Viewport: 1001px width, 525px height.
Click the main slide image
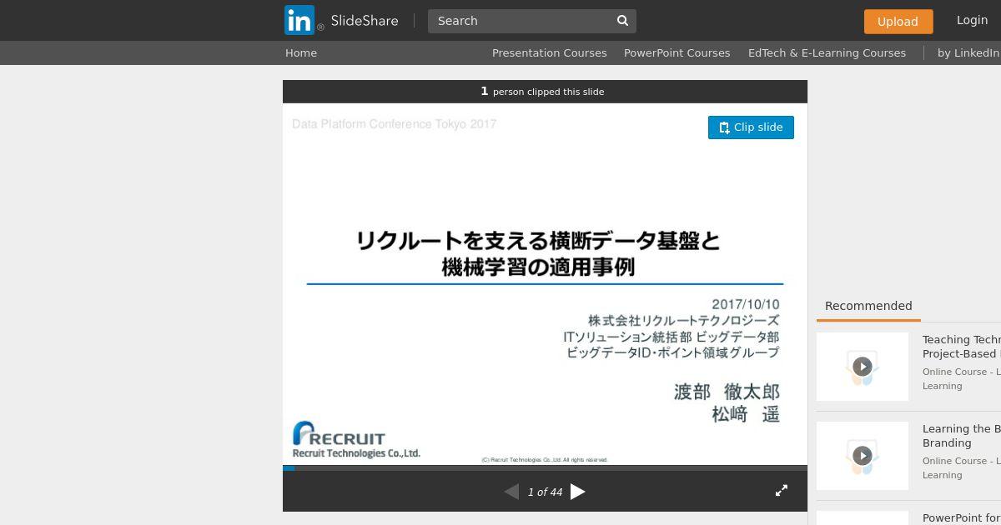click(x=545, y=284)
